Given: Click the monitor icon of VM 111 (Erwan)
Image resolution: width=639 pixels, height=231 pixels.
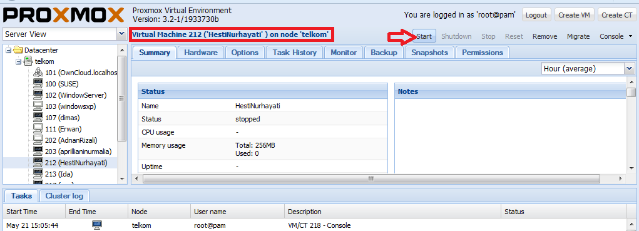Looking at the screenshot, I should tap(38, 129).
